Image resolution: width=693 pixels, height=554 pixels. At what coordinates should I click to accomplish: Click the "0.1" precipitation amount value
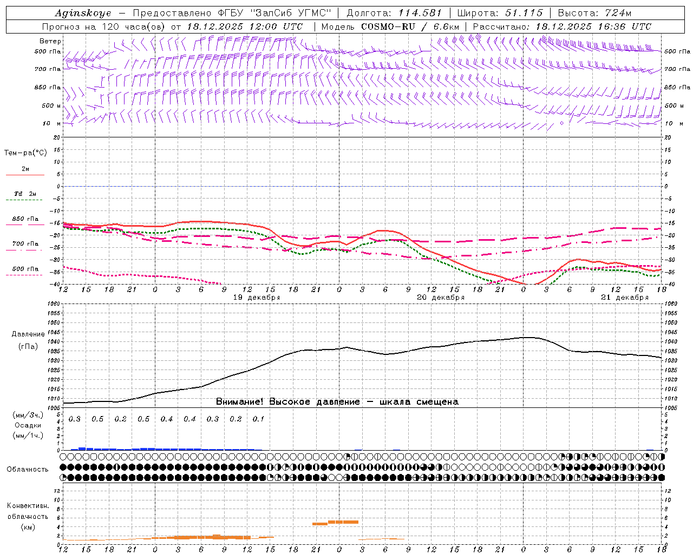tap(258, 419)
